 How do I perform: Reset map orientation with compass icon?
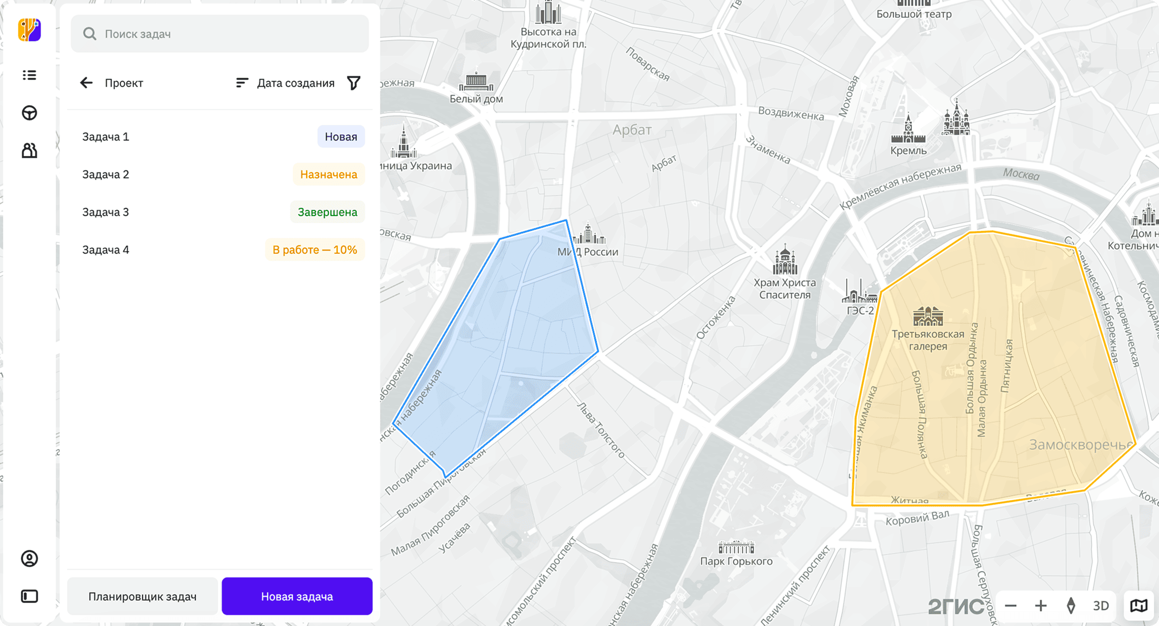[x=1071, y=606]
